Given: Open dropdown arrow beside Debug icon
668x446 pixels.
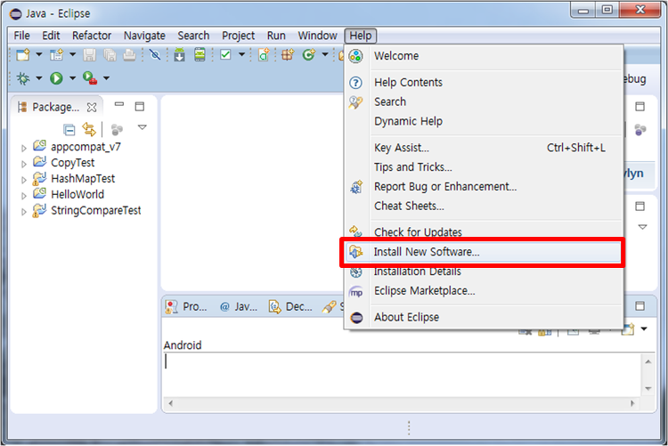Looking at the screenshot, I should coord(39,78).
